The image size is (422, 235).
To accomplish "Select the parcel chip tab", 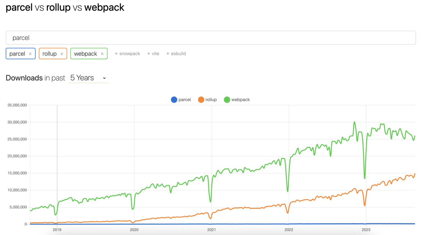I will pos(17,53).
